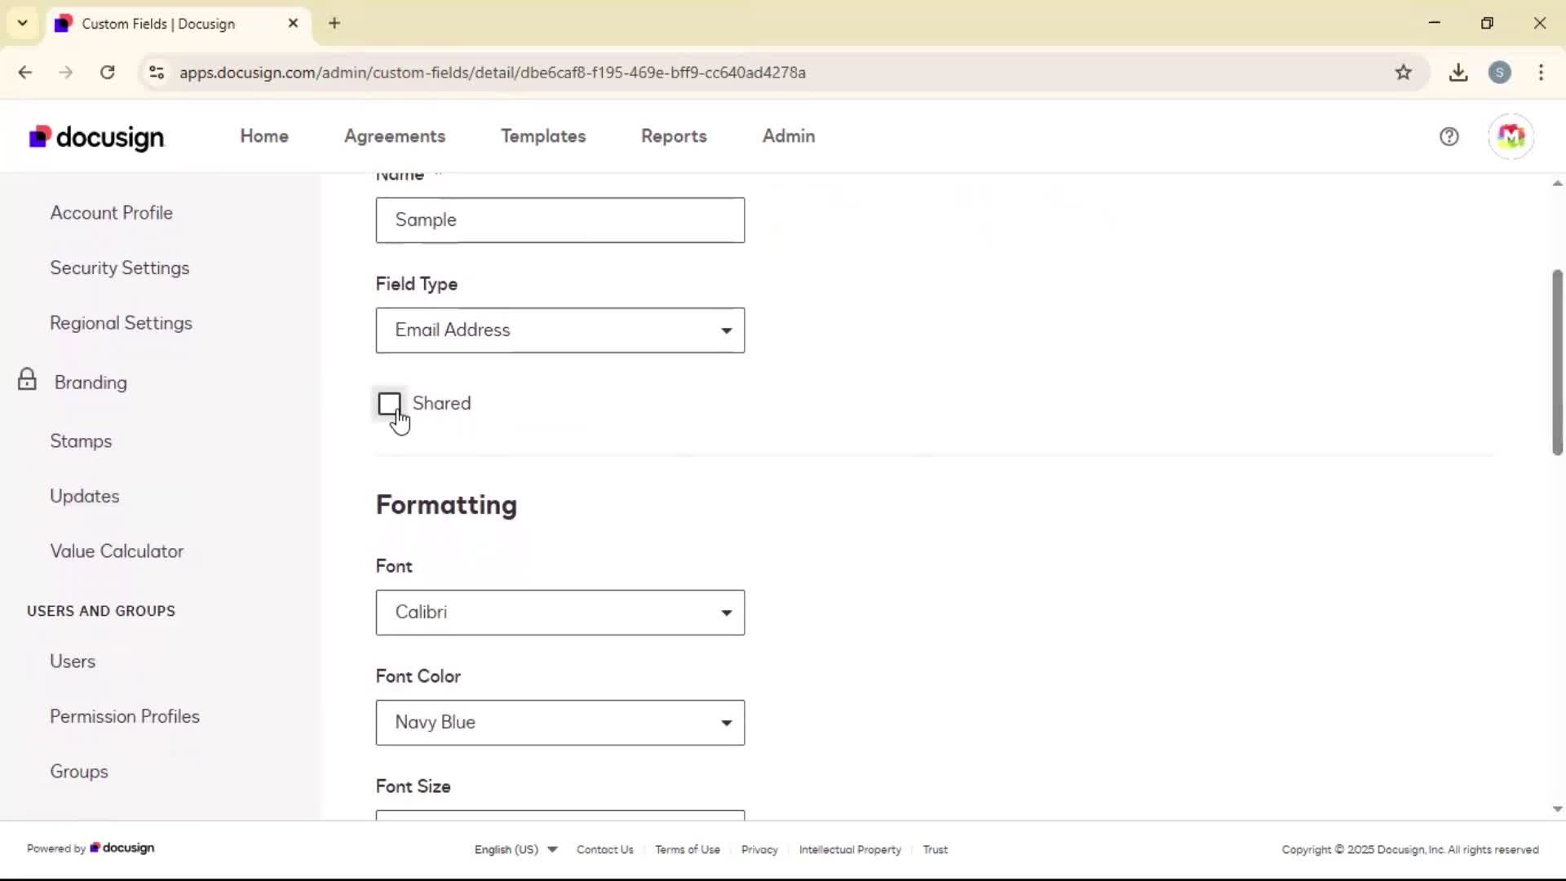Open browser downloads icon

point(1458,73)
